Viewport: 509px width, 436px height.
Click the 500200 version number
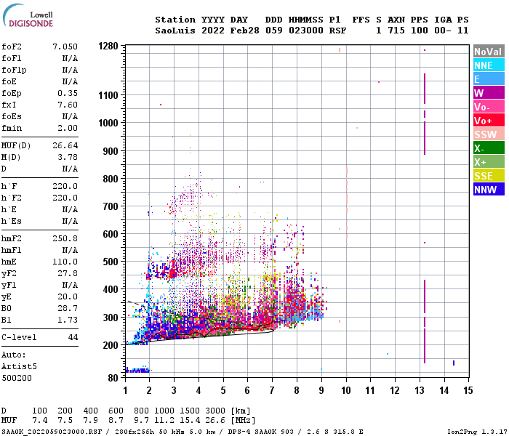pyautogui.click(x=17, y=379)
